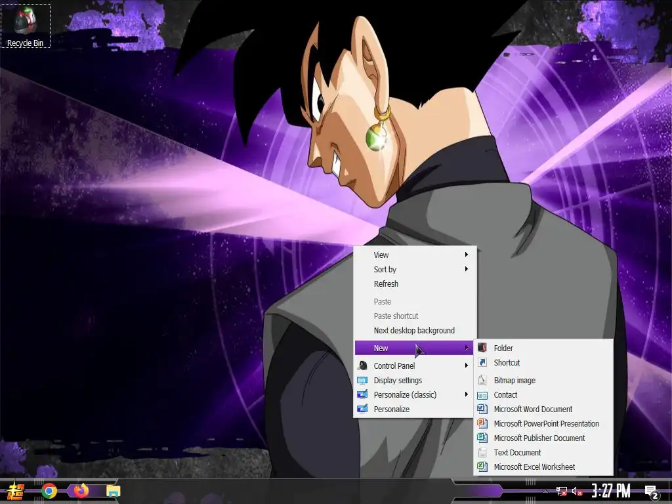Expand the Sort by submenu arrow
Screen dimensions: 672x504
point(467,269)
